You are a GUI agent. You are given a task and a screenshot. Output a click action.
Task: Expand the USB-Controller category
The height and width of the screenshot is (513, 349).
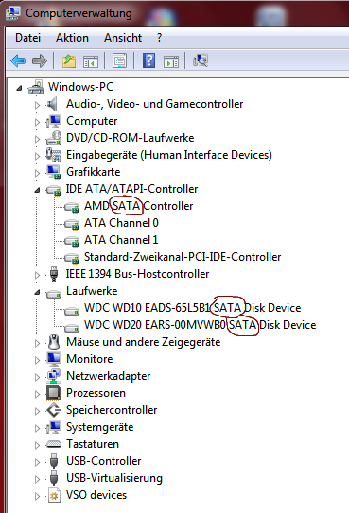(37, 462)
